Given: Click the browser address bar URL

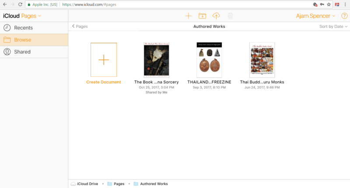Looking at the screenshot, I should point(89,4).
